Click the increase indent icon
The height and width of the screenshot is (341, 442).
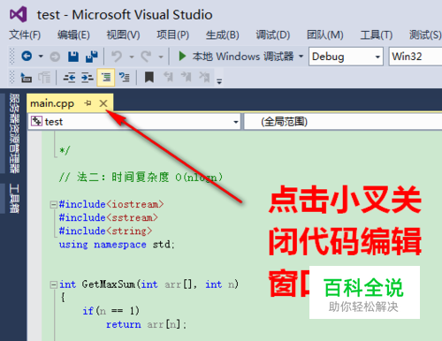click(88, 78)
